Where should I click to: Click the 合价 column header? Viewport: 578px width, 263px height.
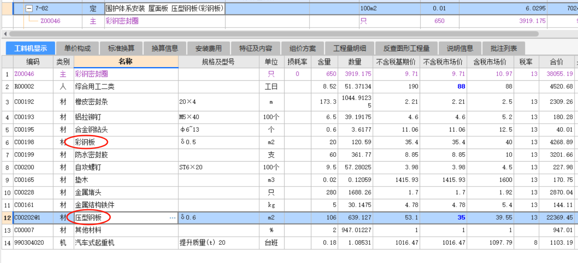tap(557, 62)
